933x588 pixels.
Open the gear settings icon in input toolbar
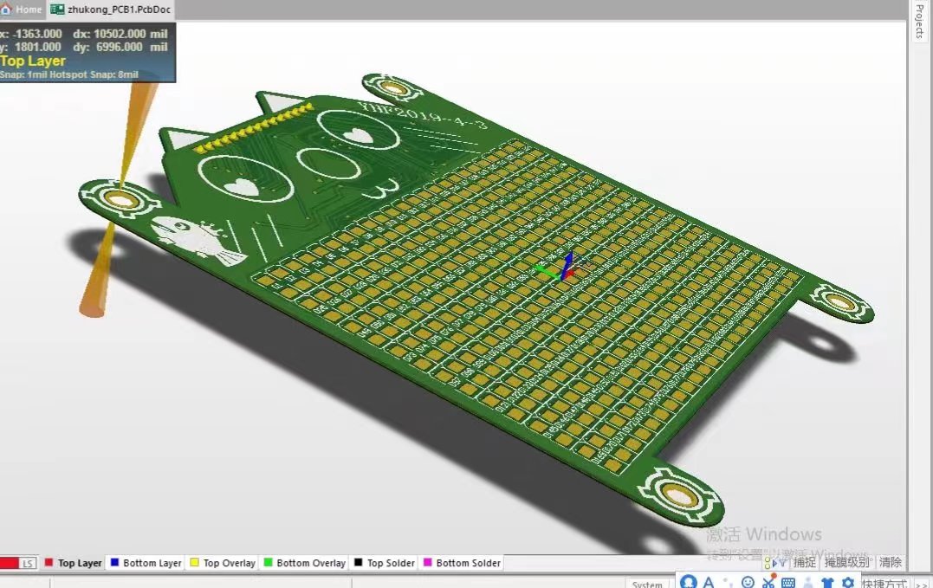(x=848, y=583)
